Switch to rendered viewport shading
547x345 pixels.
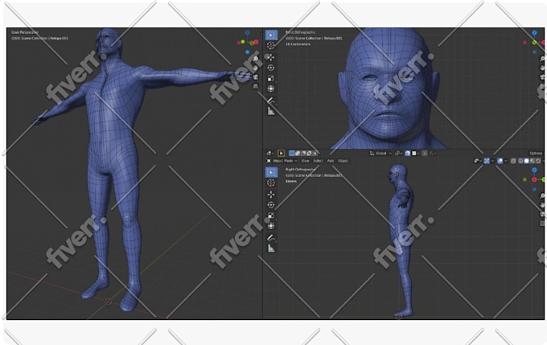click(x=537, y=161)
